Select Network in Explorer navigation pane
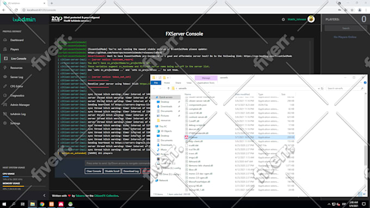 point(163,180)
